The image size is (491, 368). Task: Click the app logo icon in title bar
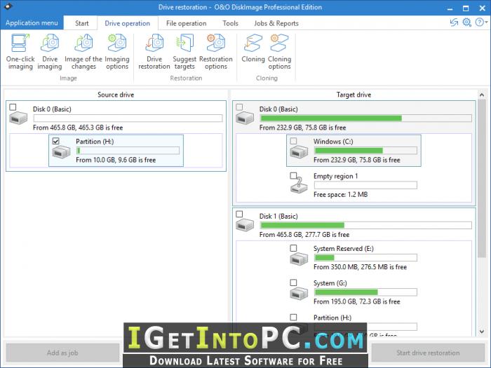pyautogui.click(x=8, y=6)
